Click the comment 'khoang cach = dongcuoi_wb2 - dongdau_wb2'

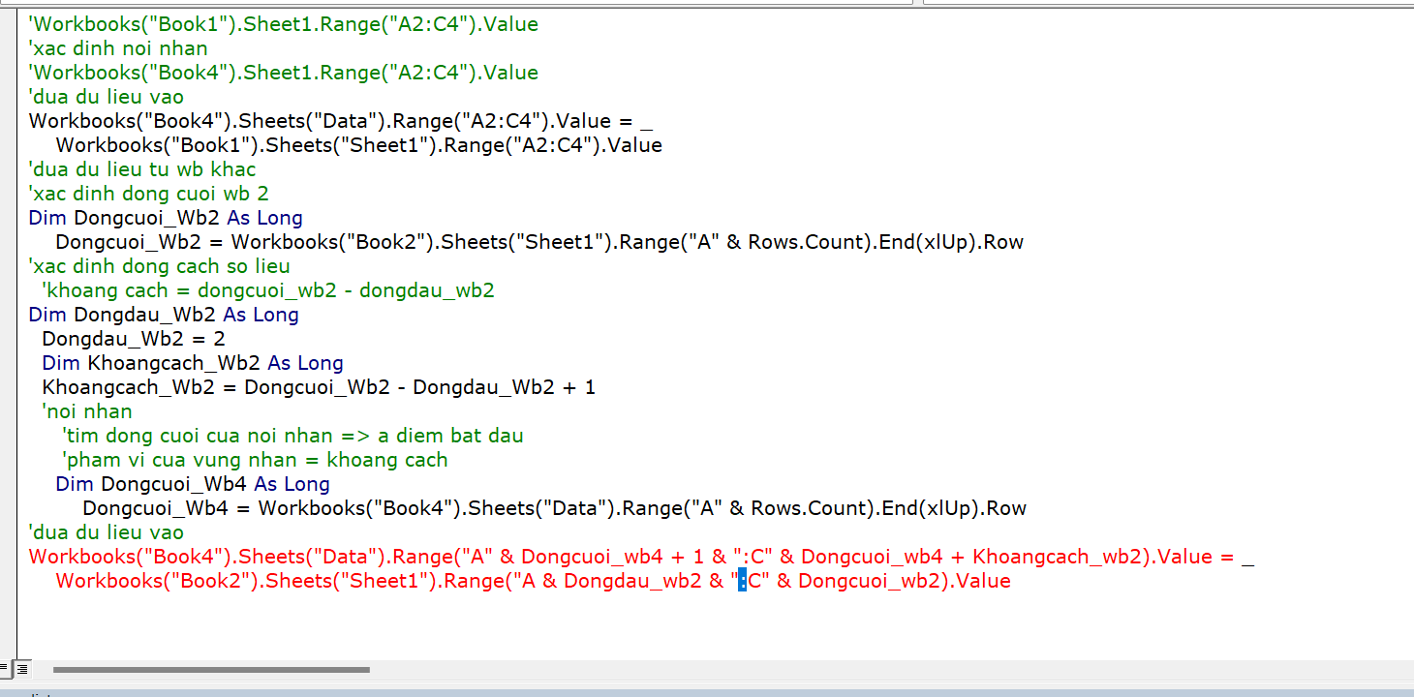click(268, 290)
